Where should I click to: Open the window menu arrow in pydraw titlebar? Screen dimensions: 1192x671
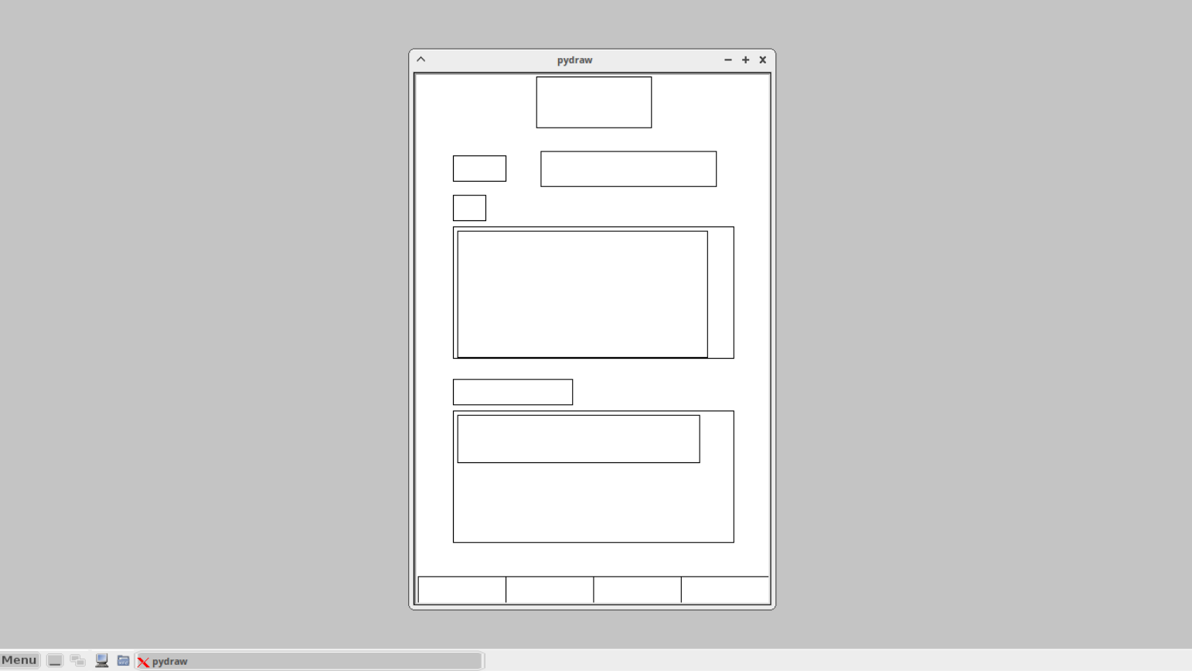[x=421, y=60]
